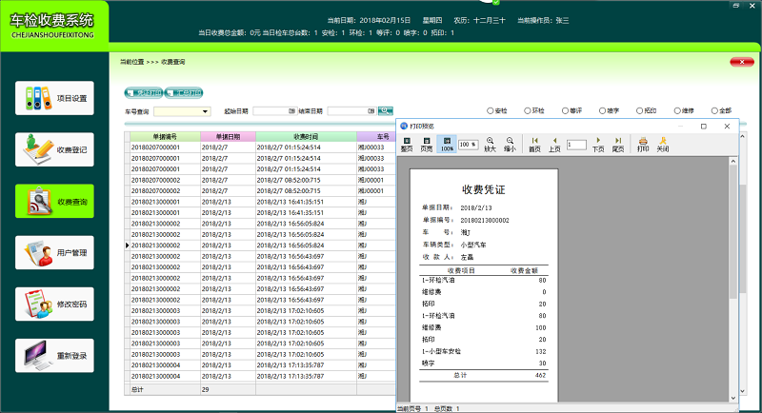Click the page number input field

(x=576, y=145)
